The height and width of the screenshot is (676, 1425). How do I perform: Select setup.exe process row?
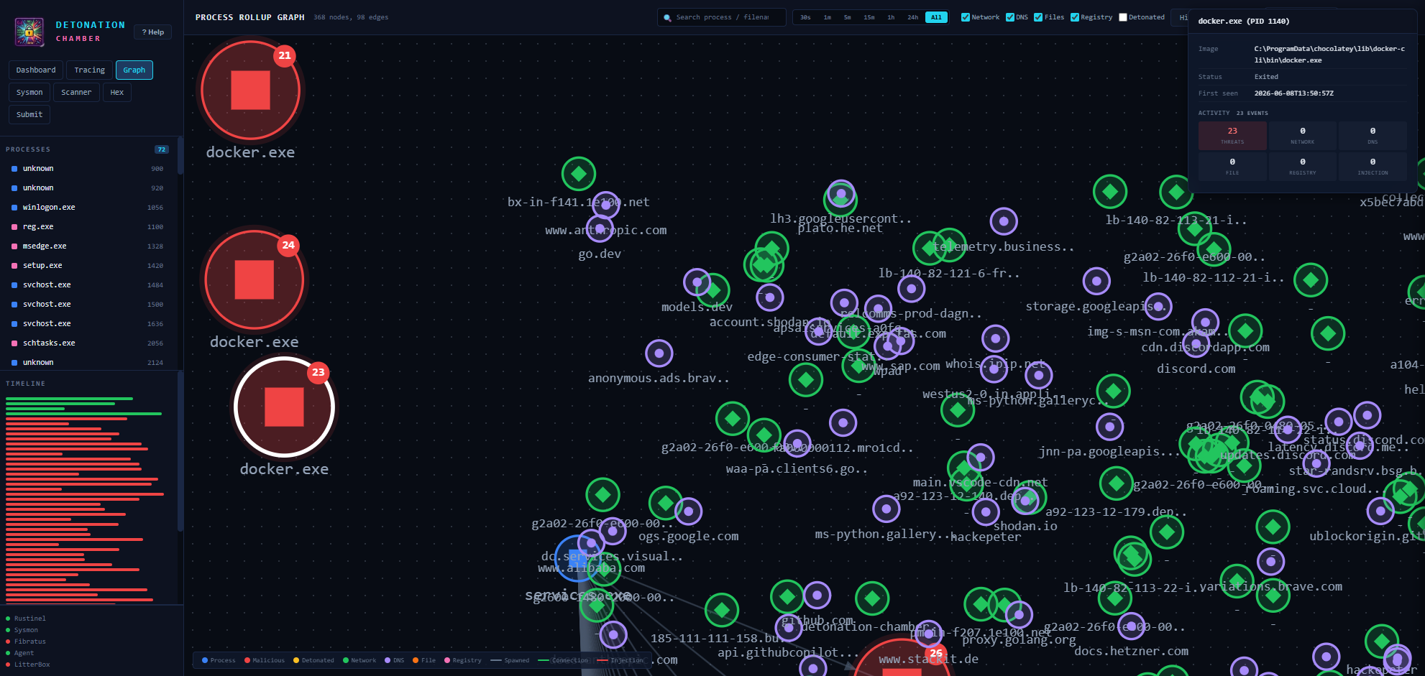(88, 265)
